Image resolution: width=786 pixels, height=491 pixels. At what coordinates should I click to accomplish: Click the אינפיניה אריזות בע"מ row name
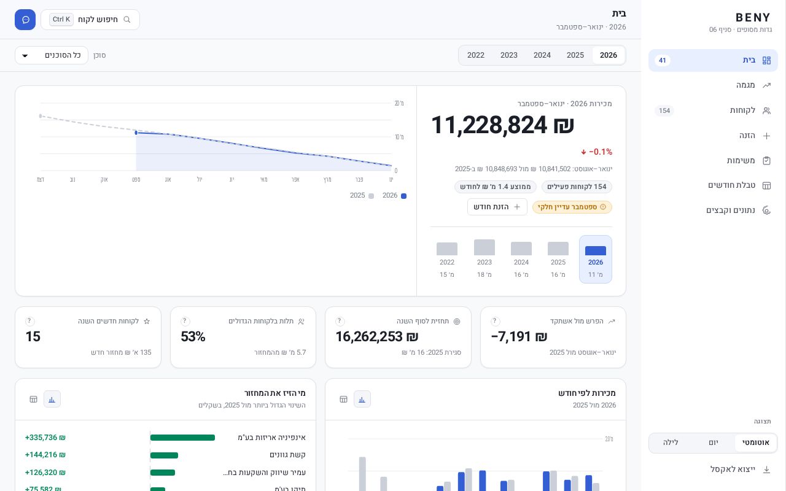(271, 438)
